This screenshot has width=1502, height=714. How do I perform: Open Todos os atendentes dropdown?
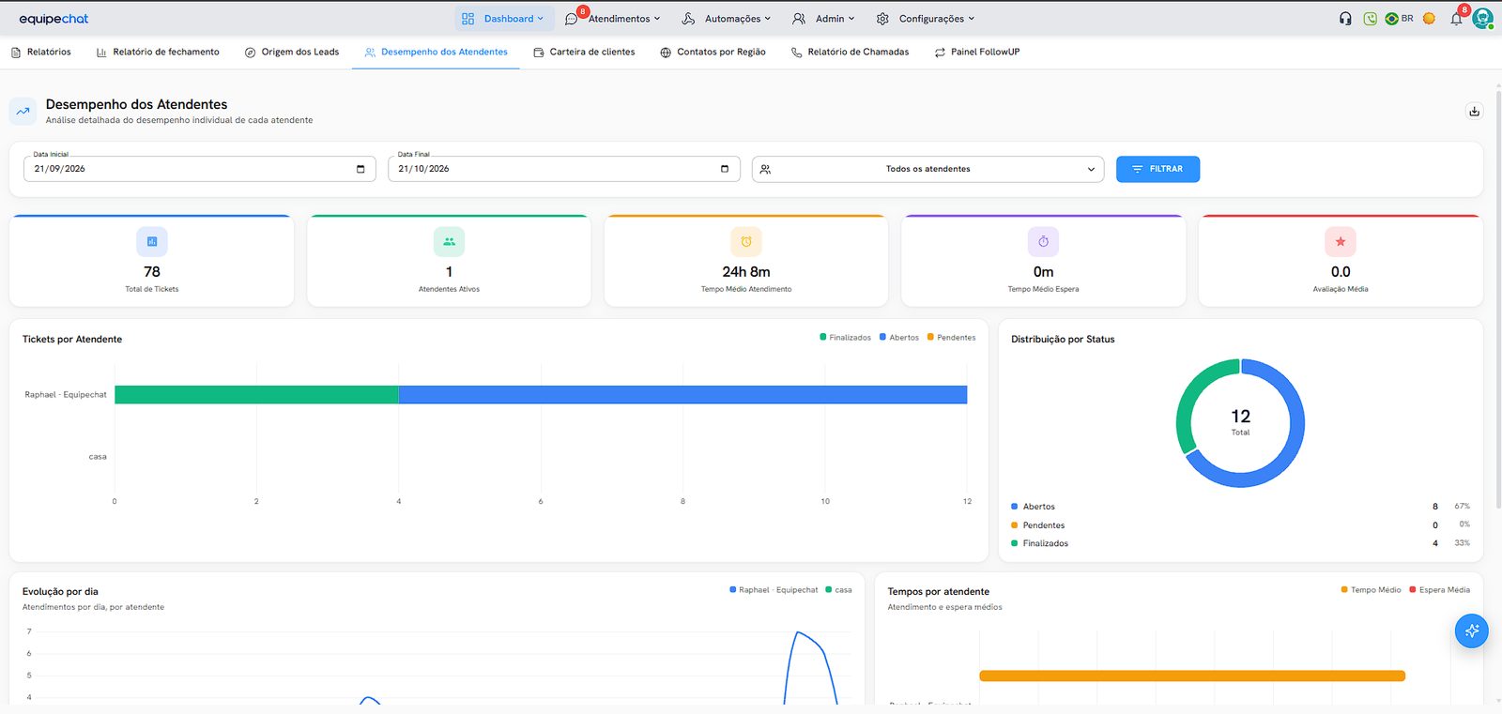927,169
